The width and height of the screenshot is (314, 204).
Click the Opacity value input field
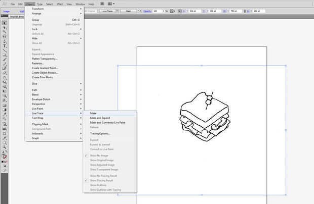click(156, 10)
